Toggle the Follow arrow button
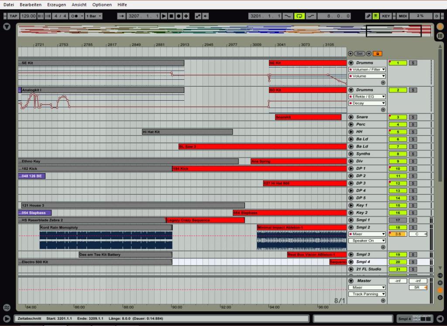Screen dimensions: 447x326 121,16
